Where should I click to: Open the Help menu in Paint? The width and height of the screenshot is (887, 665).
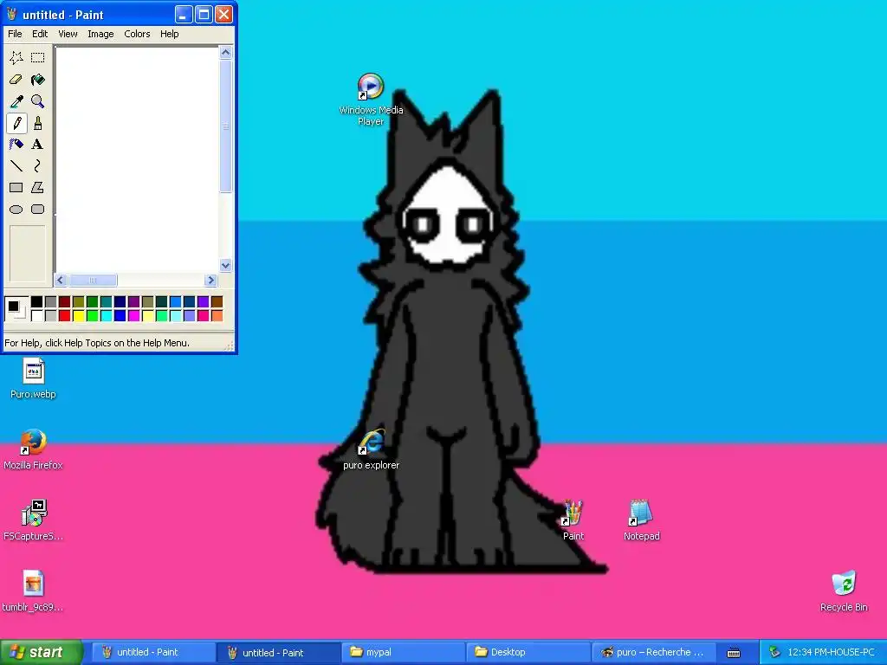tap(169, 34)
